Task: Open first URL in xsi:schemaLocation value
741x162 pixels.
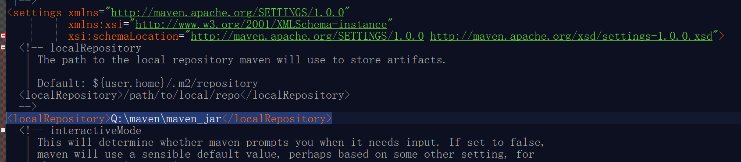Action: click(x=307, y=36)
